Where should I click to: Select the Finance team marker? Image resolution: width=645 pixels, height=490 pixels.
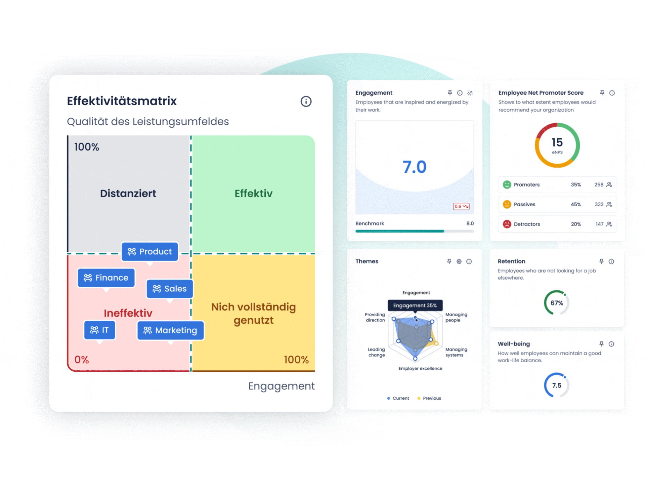coord(106,278)
